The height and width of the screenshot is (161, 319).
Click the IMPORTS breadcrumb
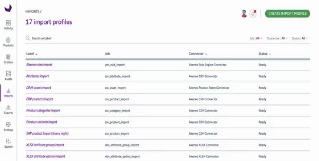click(x=32, y=11)
